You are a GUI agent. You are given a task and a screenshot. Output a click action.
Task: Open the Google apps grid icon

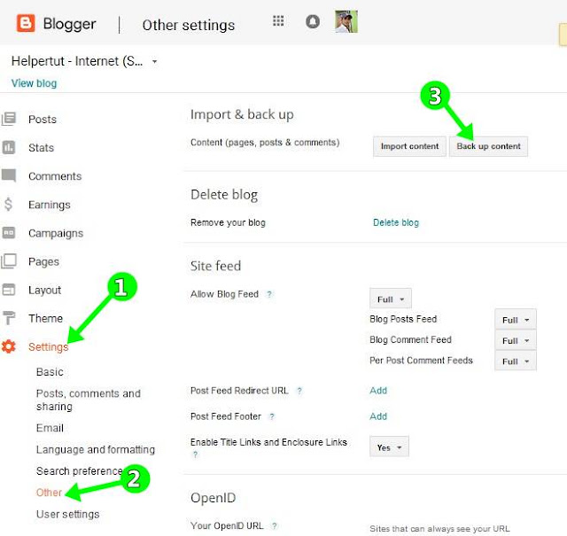click(x=278, y=21)
